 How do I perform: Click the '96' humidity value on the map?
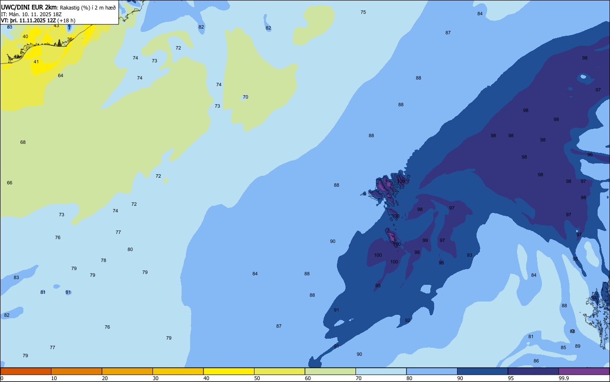pyautogui.click(x=590, y=155)
